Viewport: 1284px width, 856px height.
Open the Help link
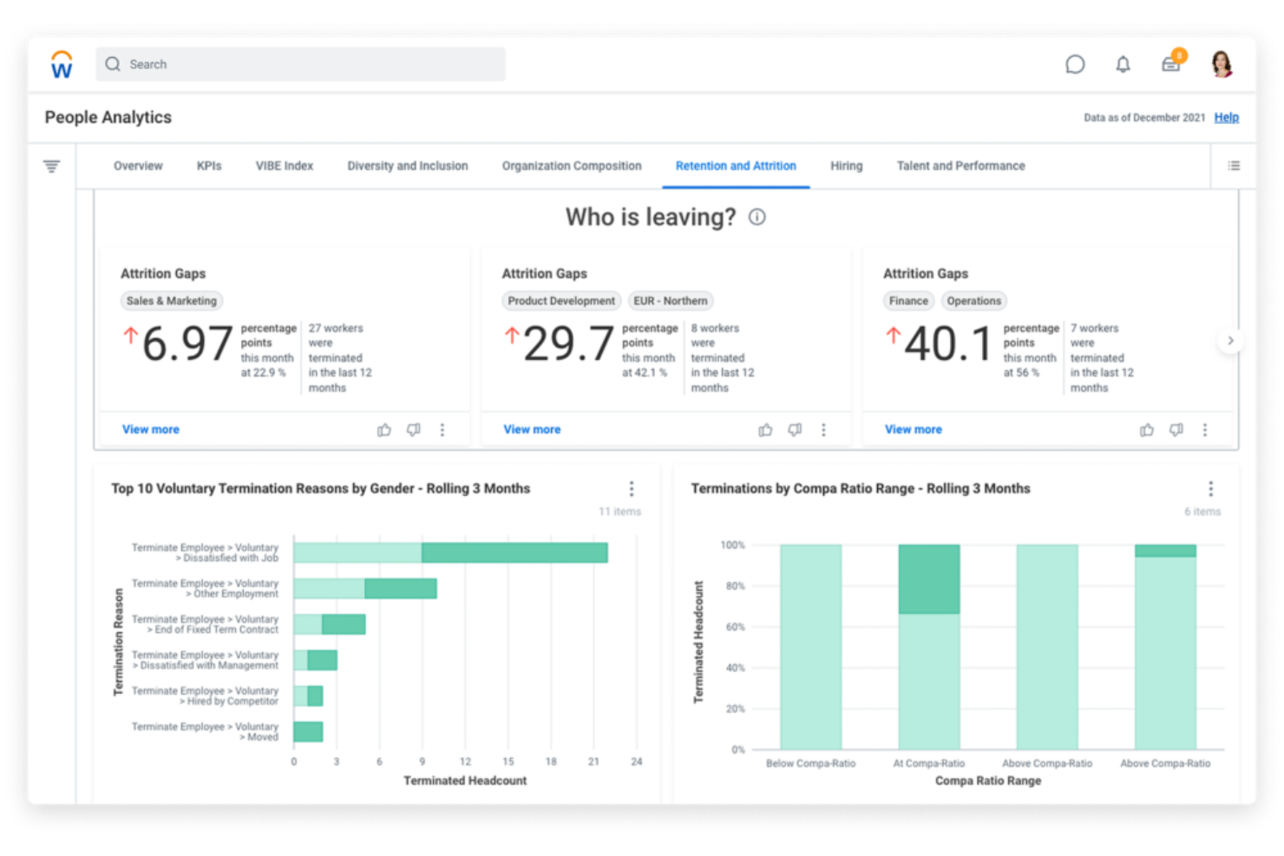tap(1226, 117)
